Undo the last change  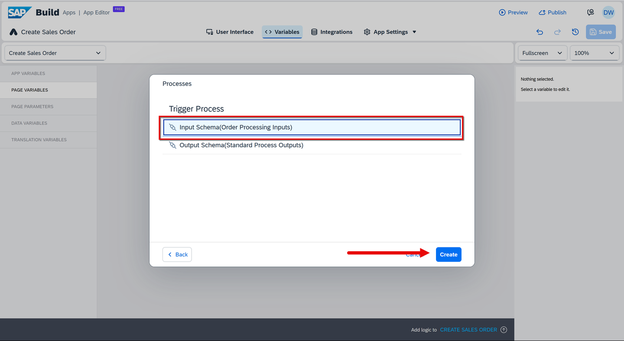(x=539, y=32)
